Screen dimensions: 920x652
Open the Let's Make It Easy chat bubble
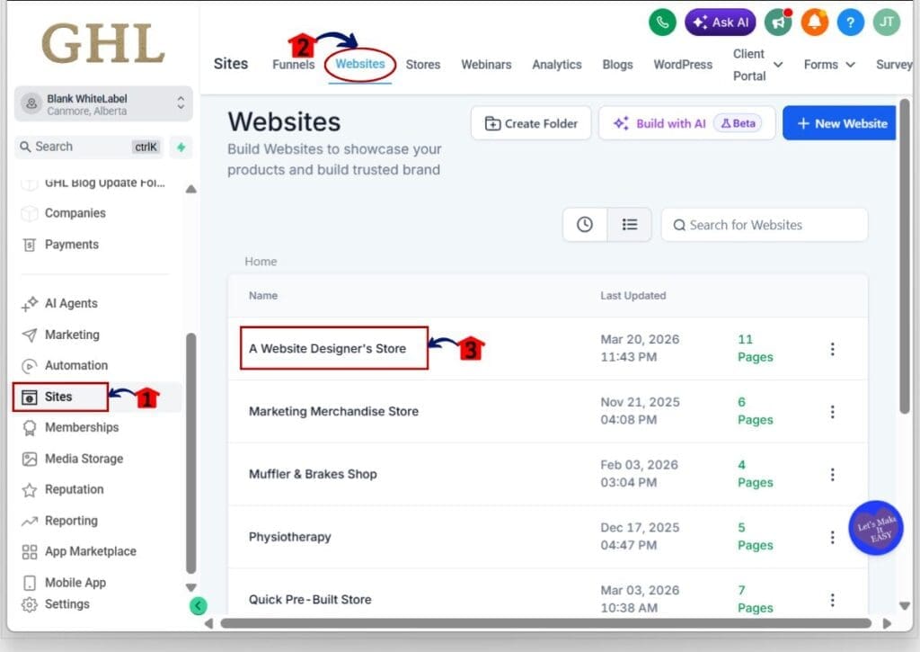[875, 528]
